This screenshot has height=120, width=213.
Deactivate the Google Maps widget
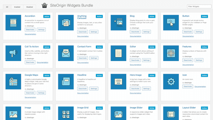pyautogui.click(x=30, y=93)
